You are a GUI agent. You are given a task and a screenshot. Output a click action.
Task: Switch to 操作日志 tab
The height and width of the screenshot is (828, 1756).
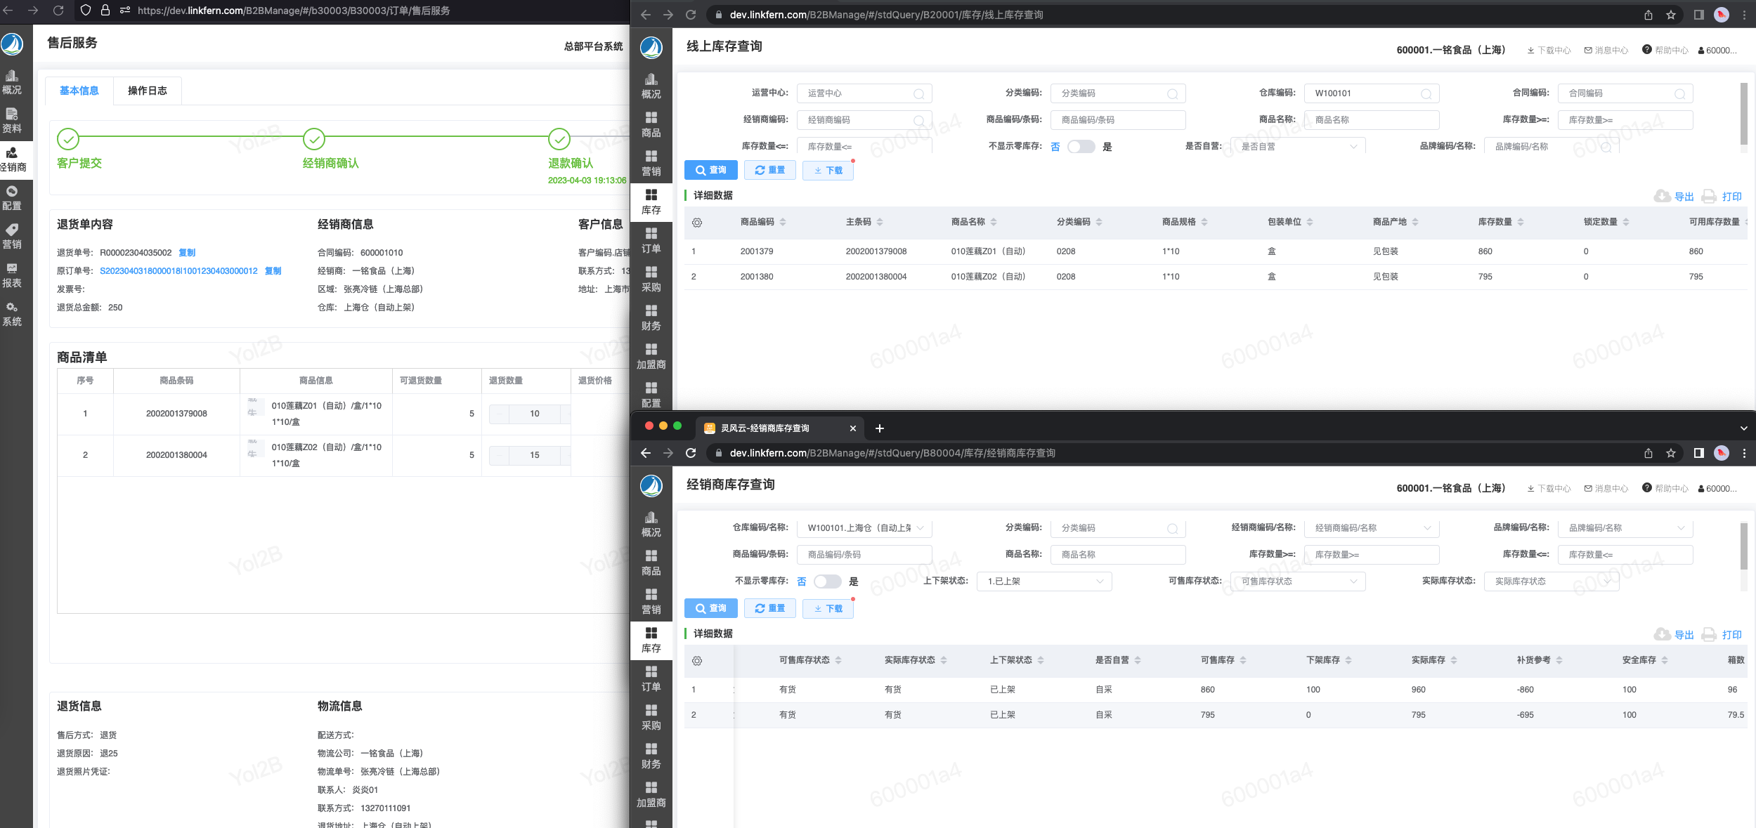tap(147, 91)
